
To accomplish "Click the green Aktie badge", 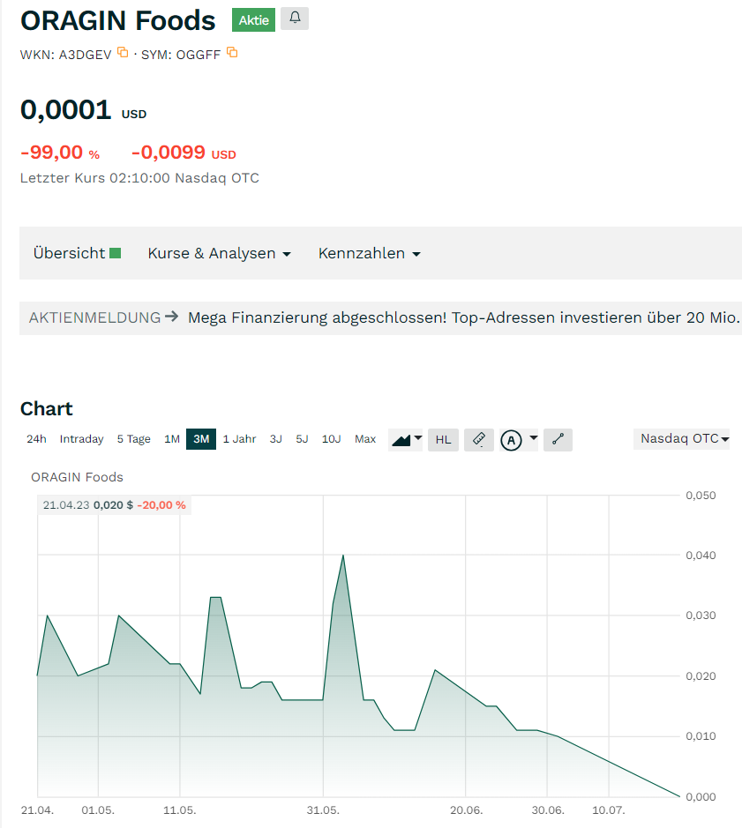I will [253, 19].
